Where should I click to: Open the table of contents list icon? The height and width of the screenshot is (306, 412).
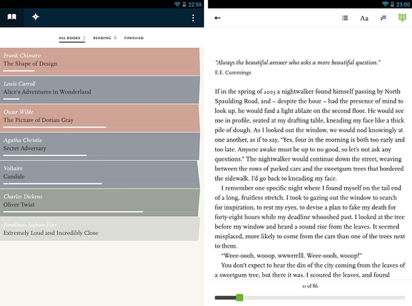point(345,18)
